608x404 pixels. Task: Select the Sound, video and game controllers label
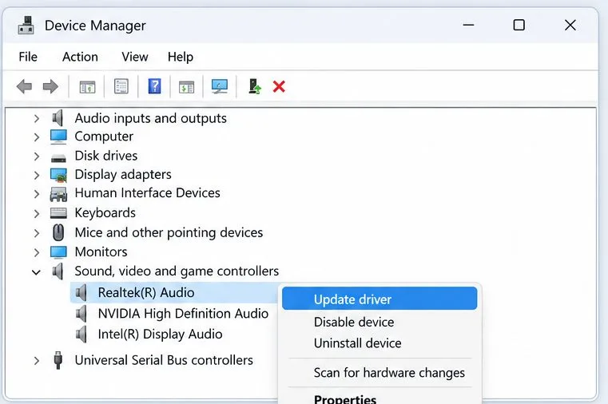pos(177,271)
